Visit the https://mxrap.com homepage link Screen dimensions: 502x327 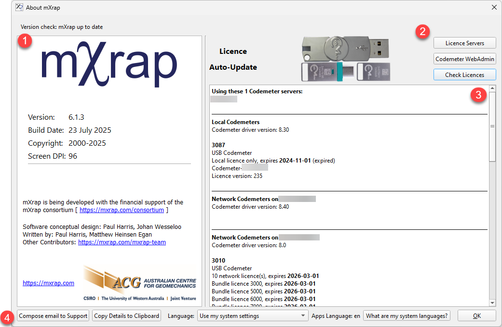click(x=48, y=283)
